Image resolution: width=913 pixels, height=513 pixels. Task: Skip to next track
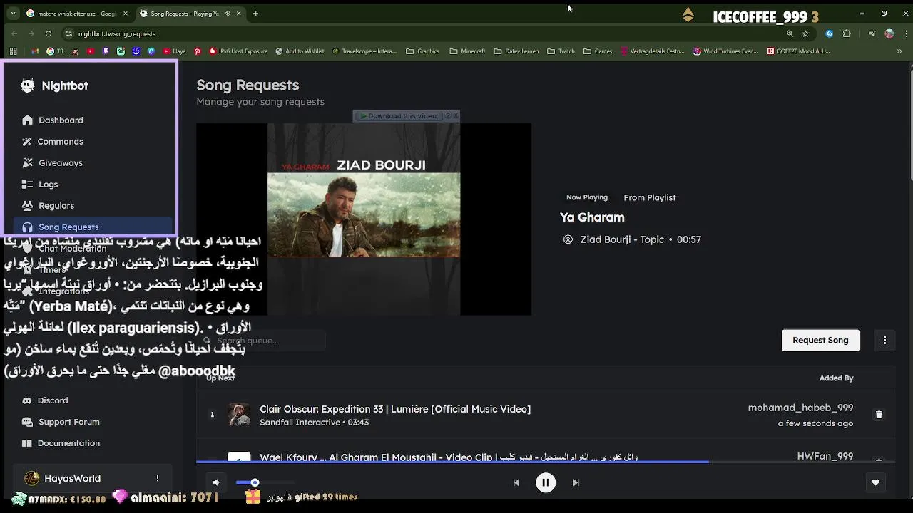pos(576,482)
